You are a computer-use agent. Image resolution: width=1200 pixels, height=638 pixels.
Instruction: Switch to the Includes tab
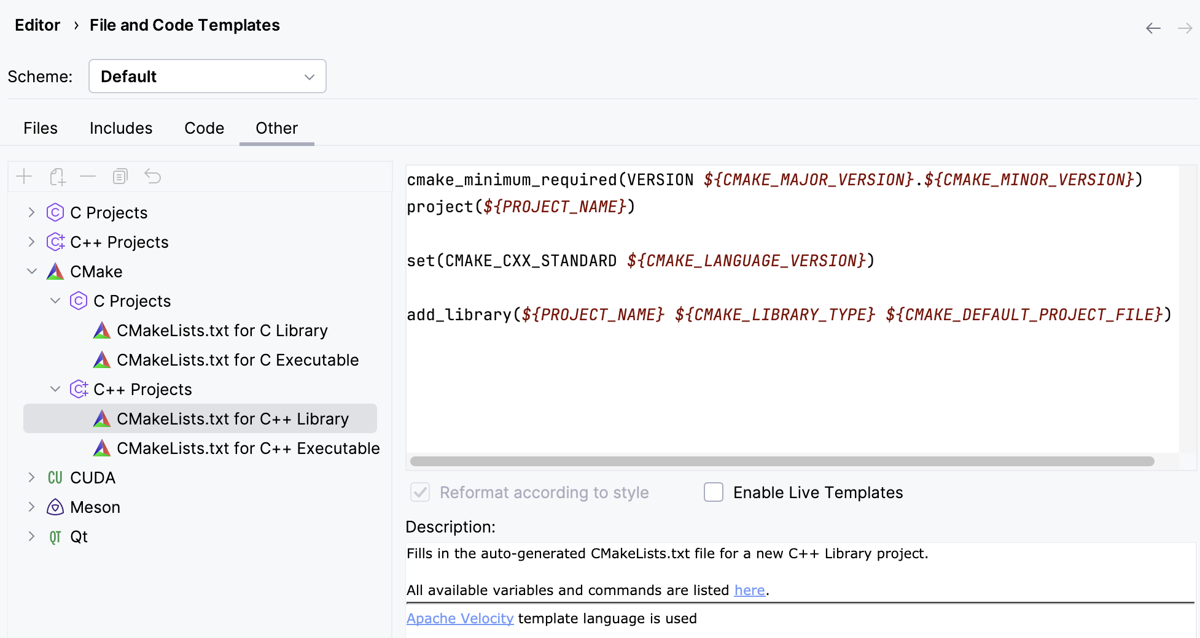tap(120, 128)
